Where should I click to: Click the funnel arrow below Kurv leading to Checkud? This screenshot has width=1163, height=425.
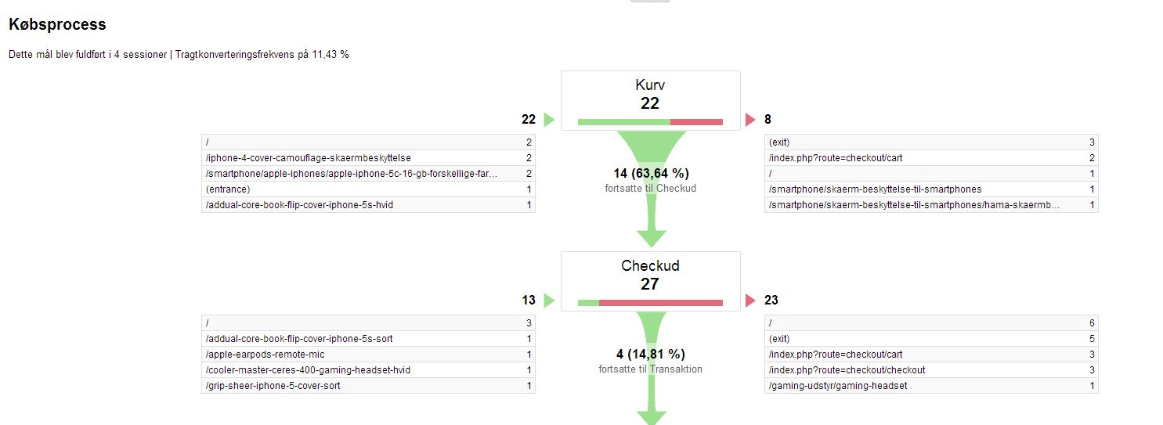coord(651,189)
